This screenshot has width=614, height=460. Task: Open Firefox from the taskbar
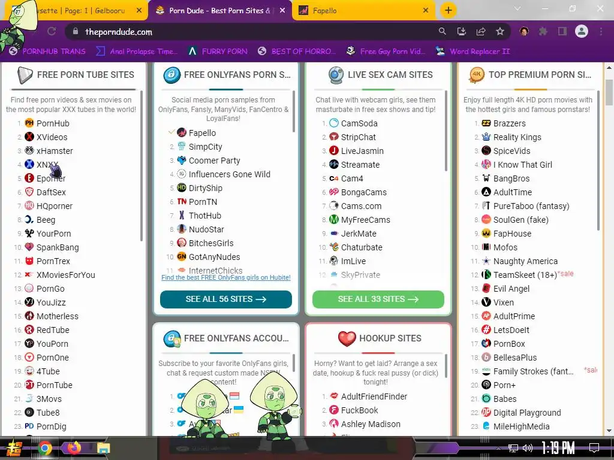click(x=74, y=447)
